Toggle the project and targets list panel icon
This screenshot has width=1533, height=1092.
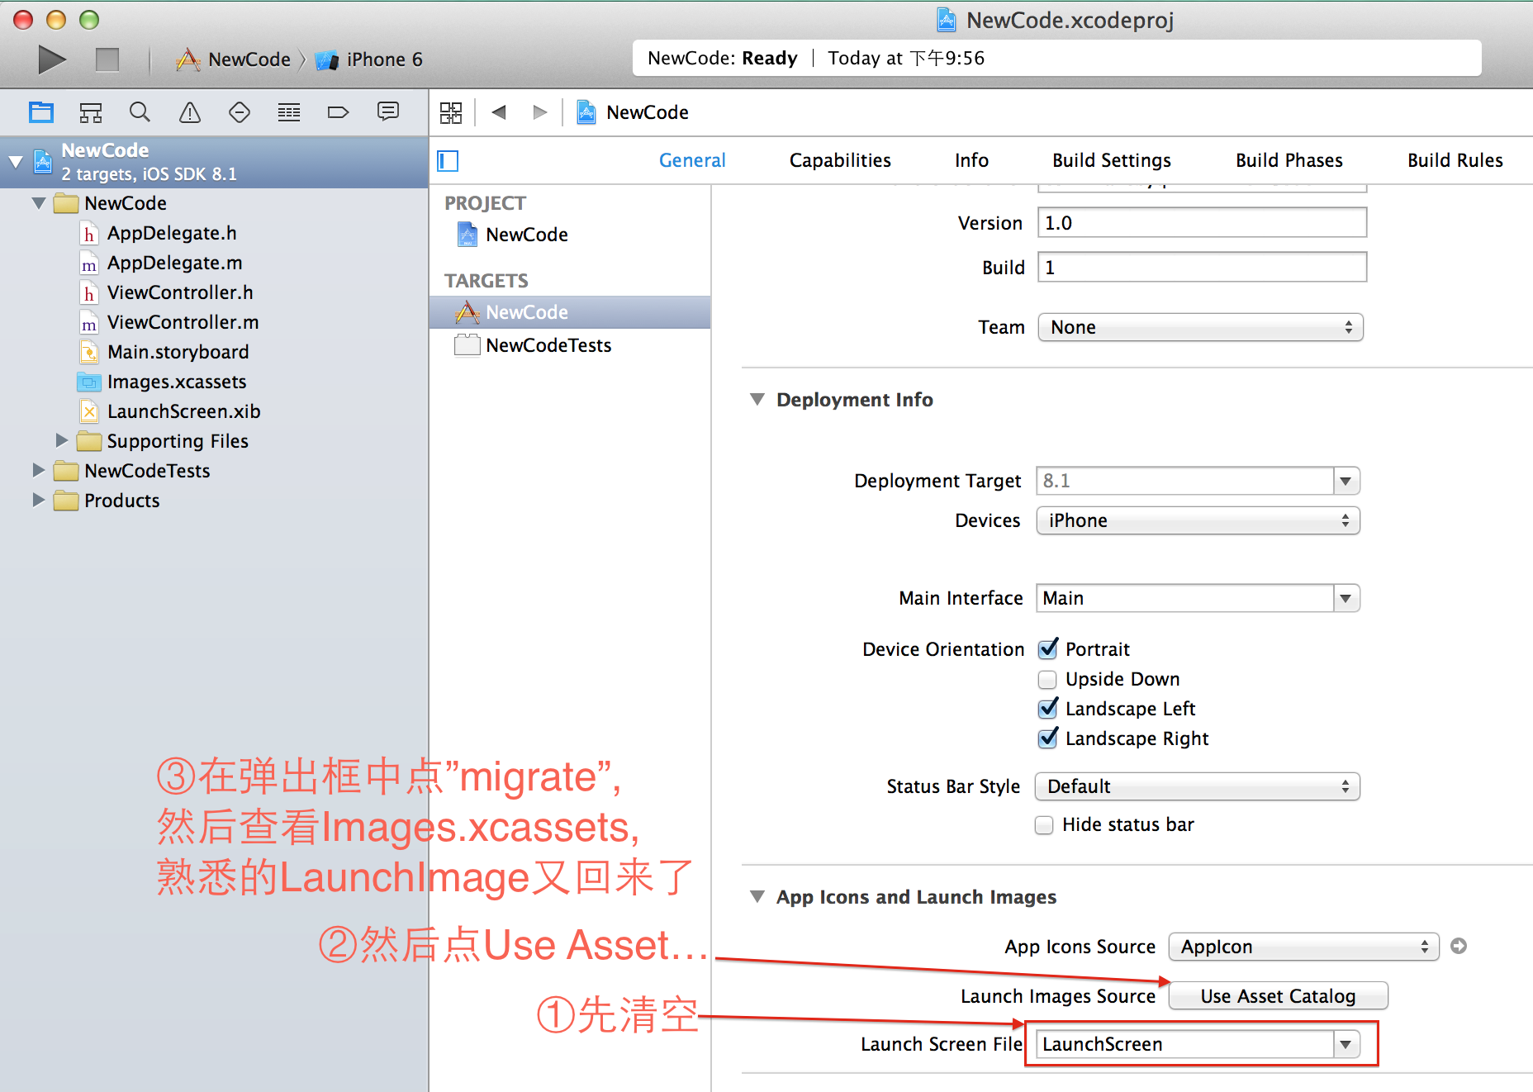click(x=448, y=160)
